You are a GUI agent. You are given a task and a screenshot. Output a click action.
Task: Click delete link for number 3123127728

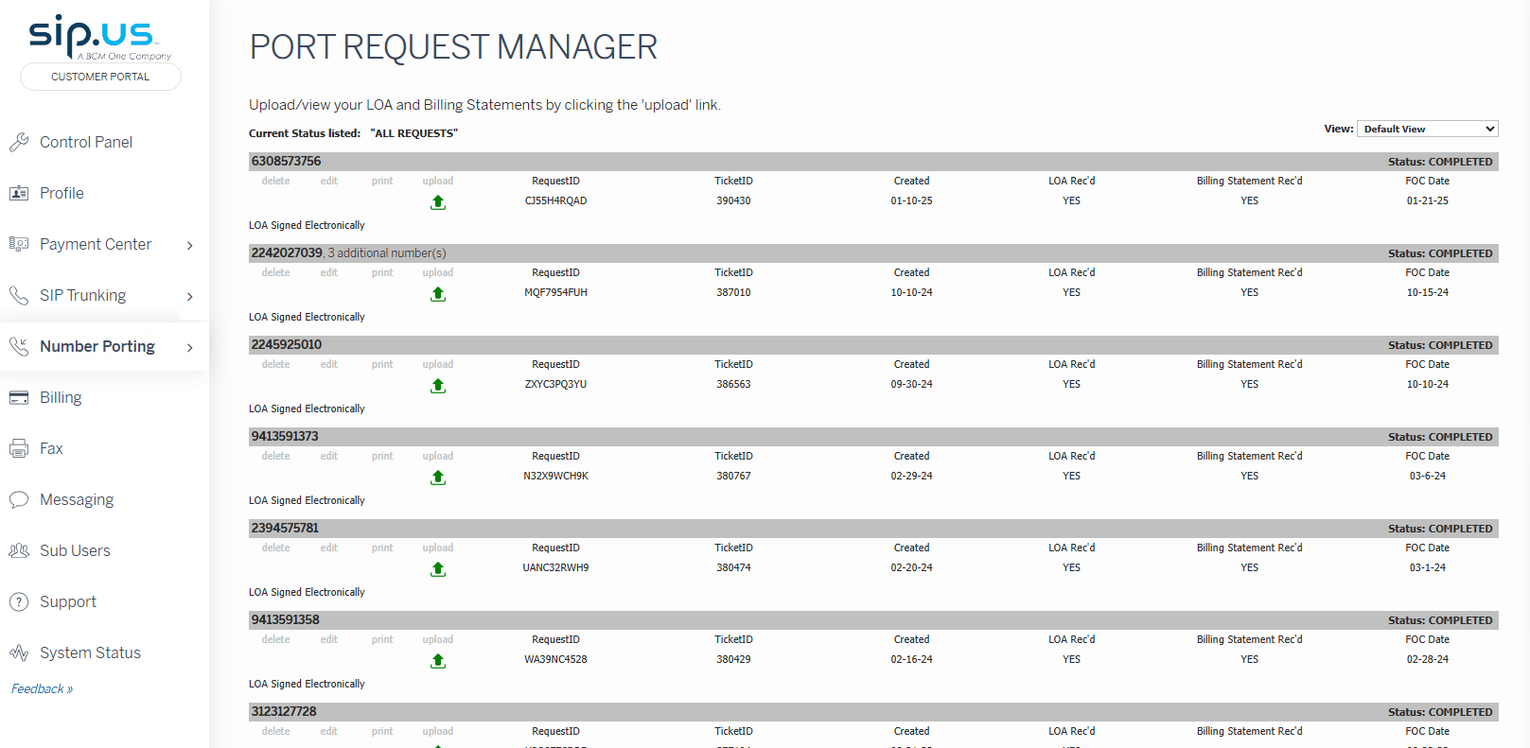(x=276, y=731)
